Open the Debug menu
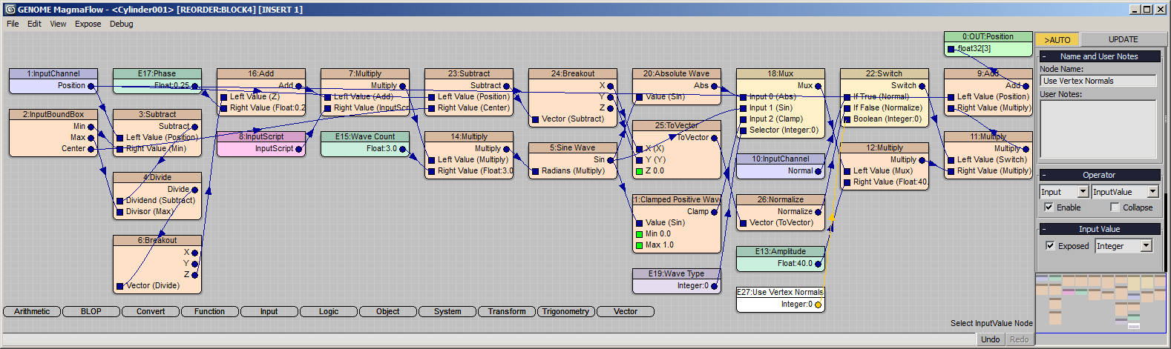 (122, 24)
